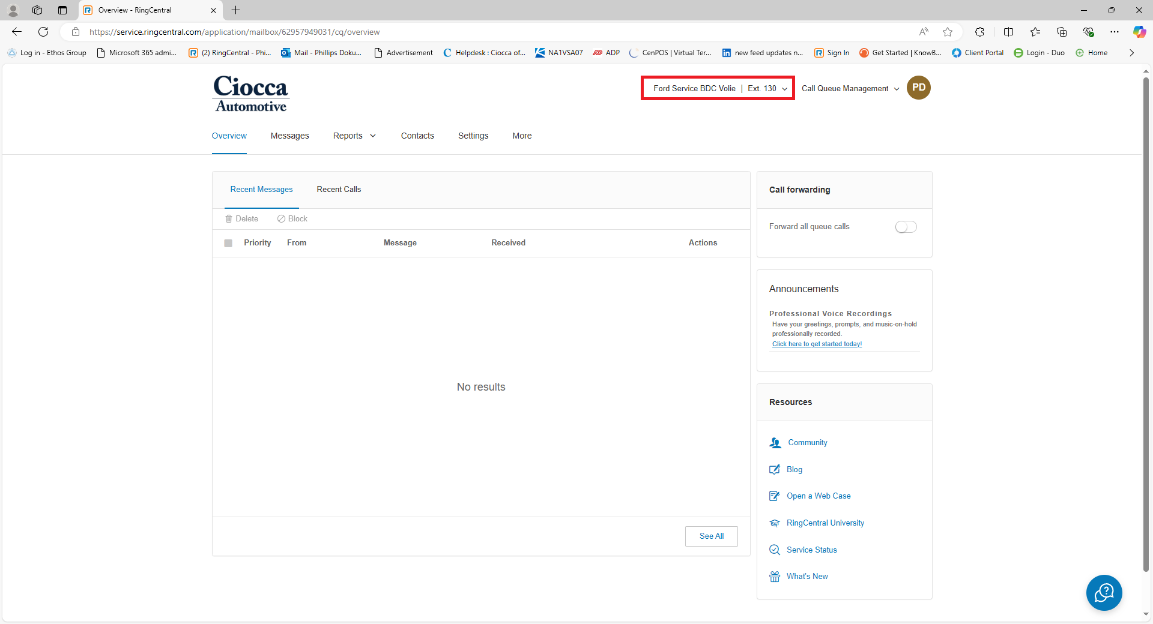Open the CenPOS Virtual Terminal bookmark
1153x624 pixels.
(670, 53)
